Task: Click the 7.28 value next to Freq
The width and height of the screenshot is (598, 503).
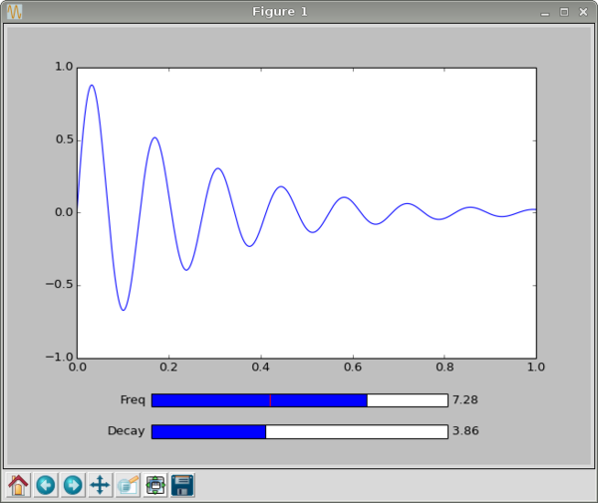Action: coord(464,400)
